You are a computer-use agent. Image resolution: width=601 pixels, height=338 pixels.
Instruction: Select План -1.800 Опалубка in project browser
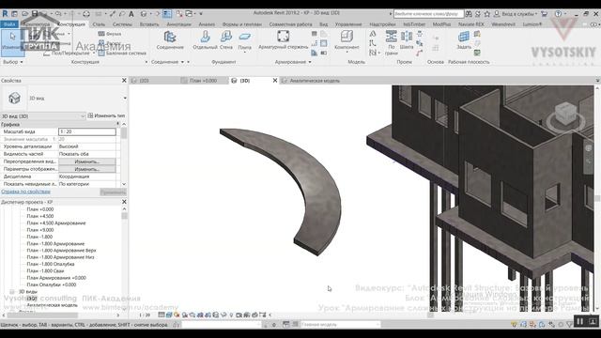[x=50, y=264]
